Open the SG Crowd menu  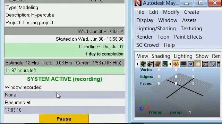click(x=147, y=45)
